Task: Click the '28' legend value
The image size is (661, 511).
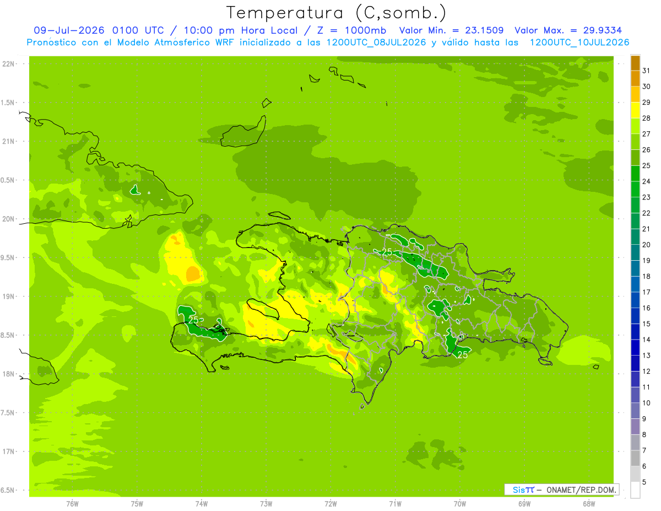Action: [647, 117]
